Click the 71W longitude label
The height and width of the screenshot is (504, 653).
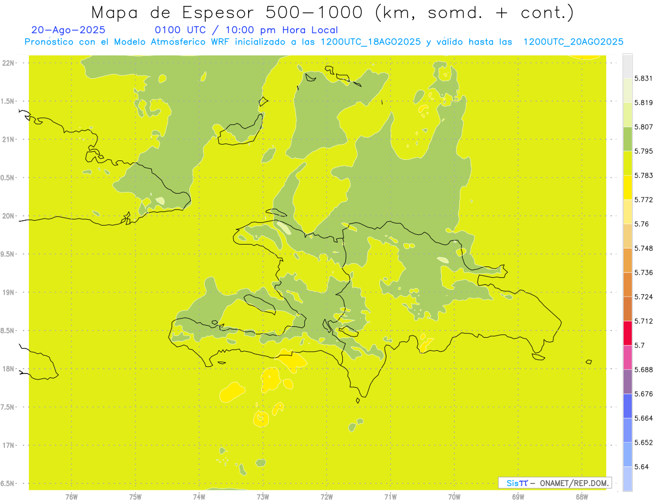(390, 497)
